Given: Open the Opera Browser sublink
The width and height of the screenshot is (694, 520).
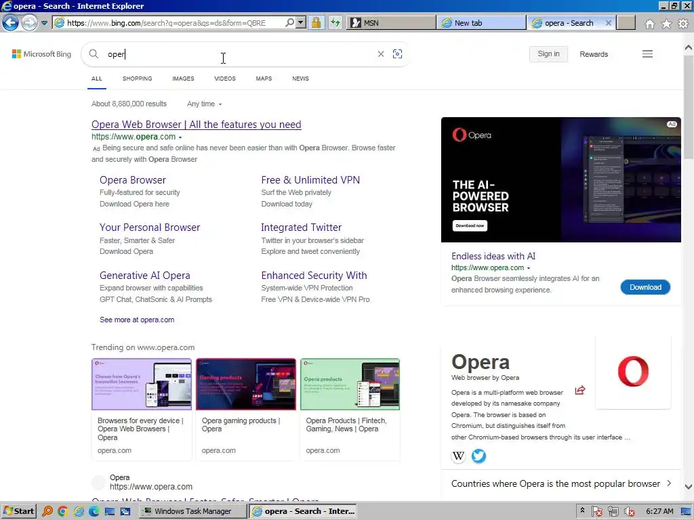Looking at the screenshot, I should coord(133,180).
